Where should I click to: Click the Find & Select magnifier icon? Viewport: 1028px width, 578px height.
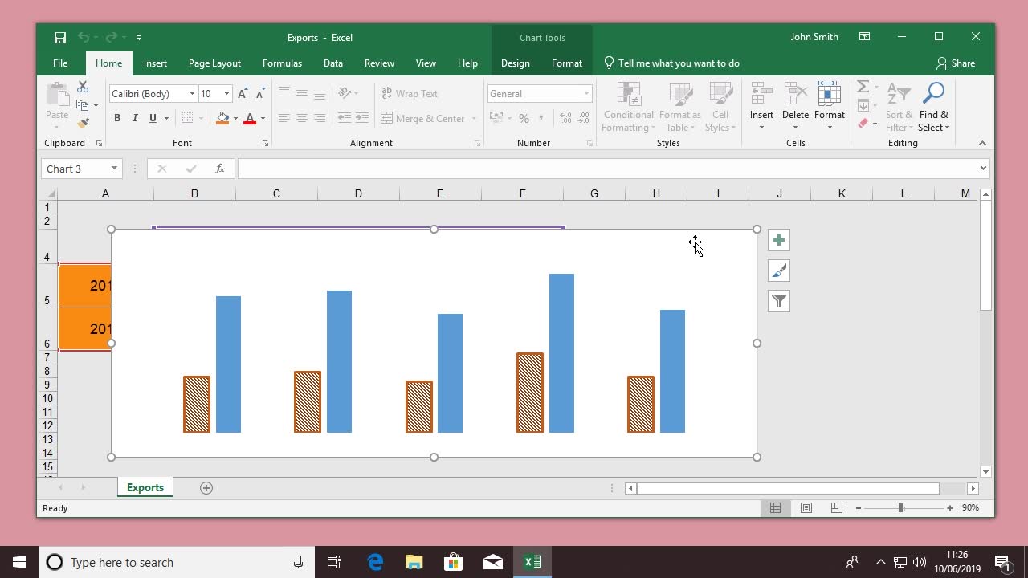(933, 94)
